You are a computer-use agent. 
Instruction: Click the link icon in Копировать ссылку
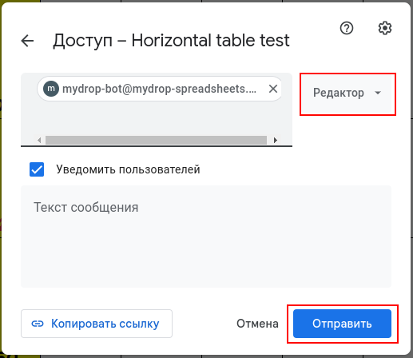(38, 324)
